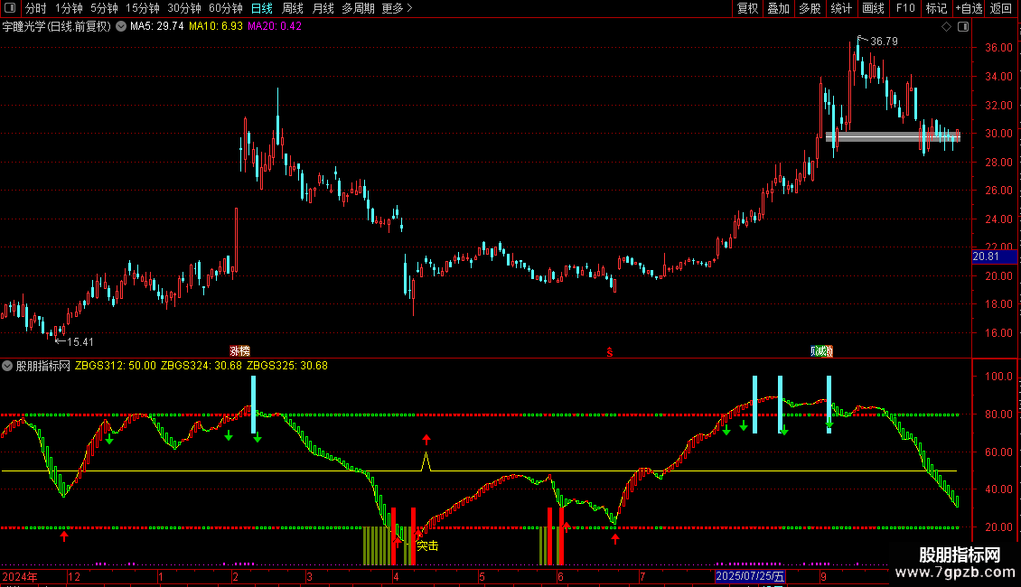Add stock with +自选 button
The image size is (1021, 587).
coord(969,8)
